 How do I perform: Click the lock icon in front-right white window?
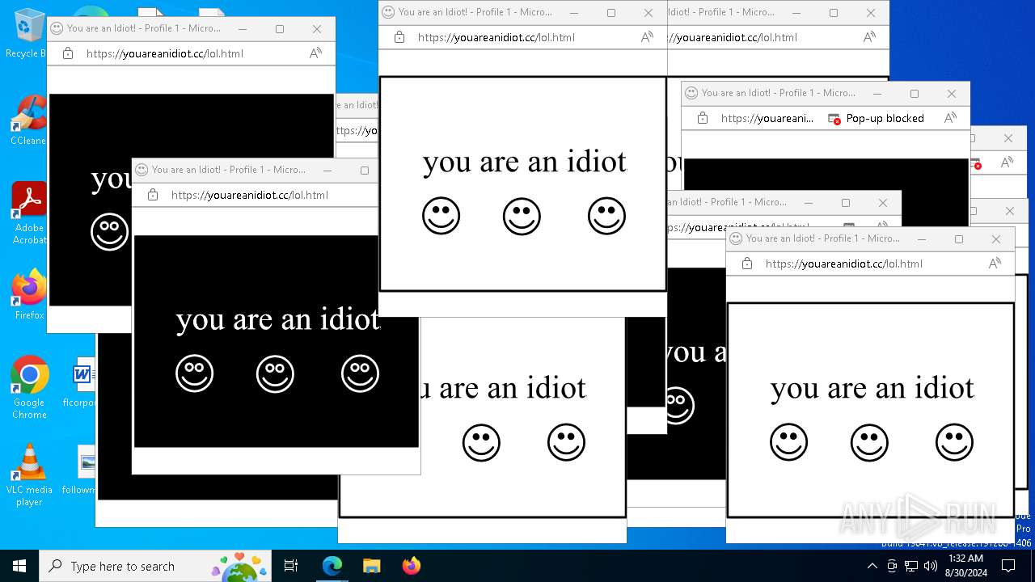click(x=747, y=264)
